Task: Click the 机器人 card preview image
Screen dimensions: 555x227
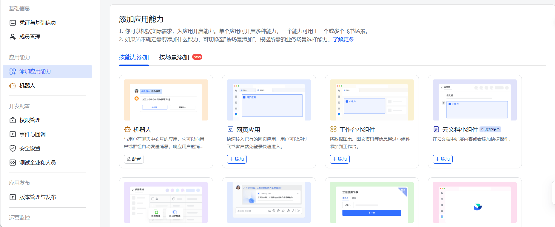Action: (x=166, y=100)
